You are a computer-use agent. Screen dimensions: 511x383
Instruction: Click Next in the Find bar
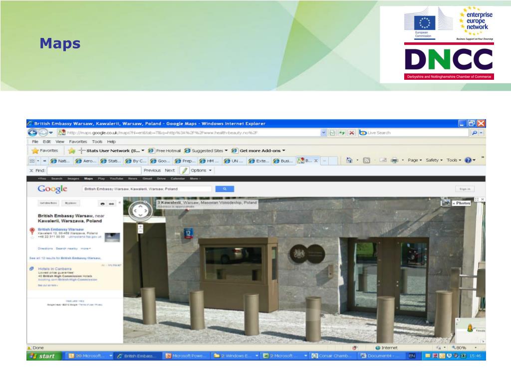170,171
